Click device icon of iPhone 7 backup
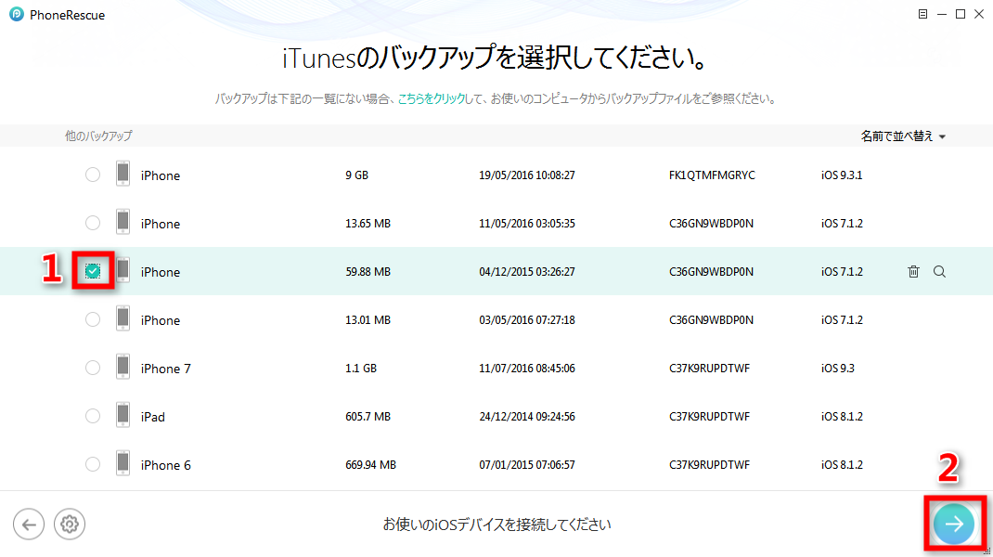The width and height of the screenshot is (993, 557). click(x=123, y=367)
